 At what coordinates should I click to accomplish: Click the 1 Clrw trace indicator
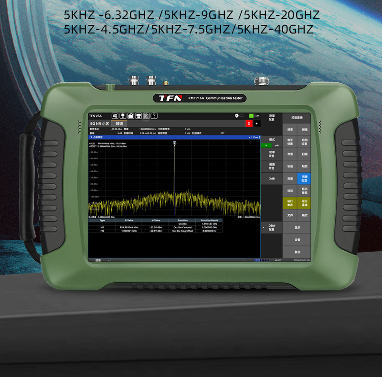pos(254,137)
